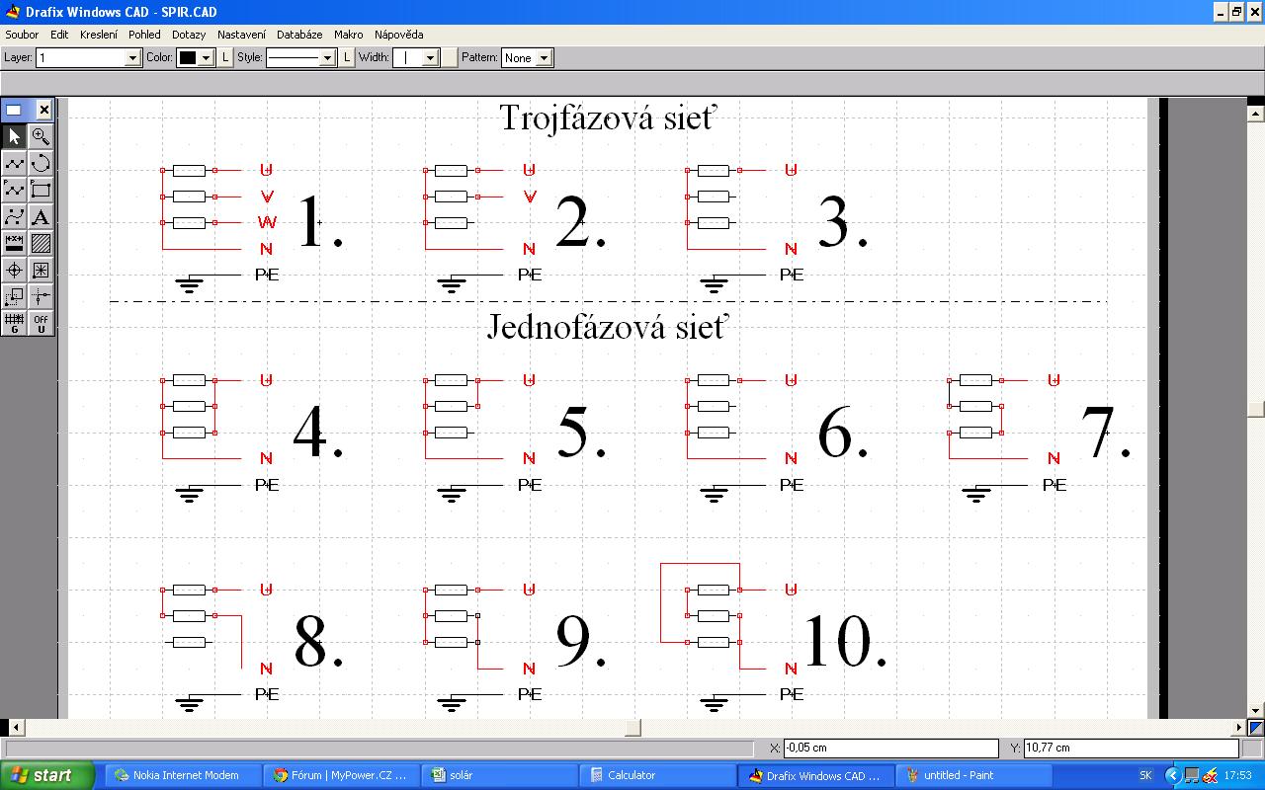
Task: Click the Y coordinate field
Action: [x=1131, y=748]
